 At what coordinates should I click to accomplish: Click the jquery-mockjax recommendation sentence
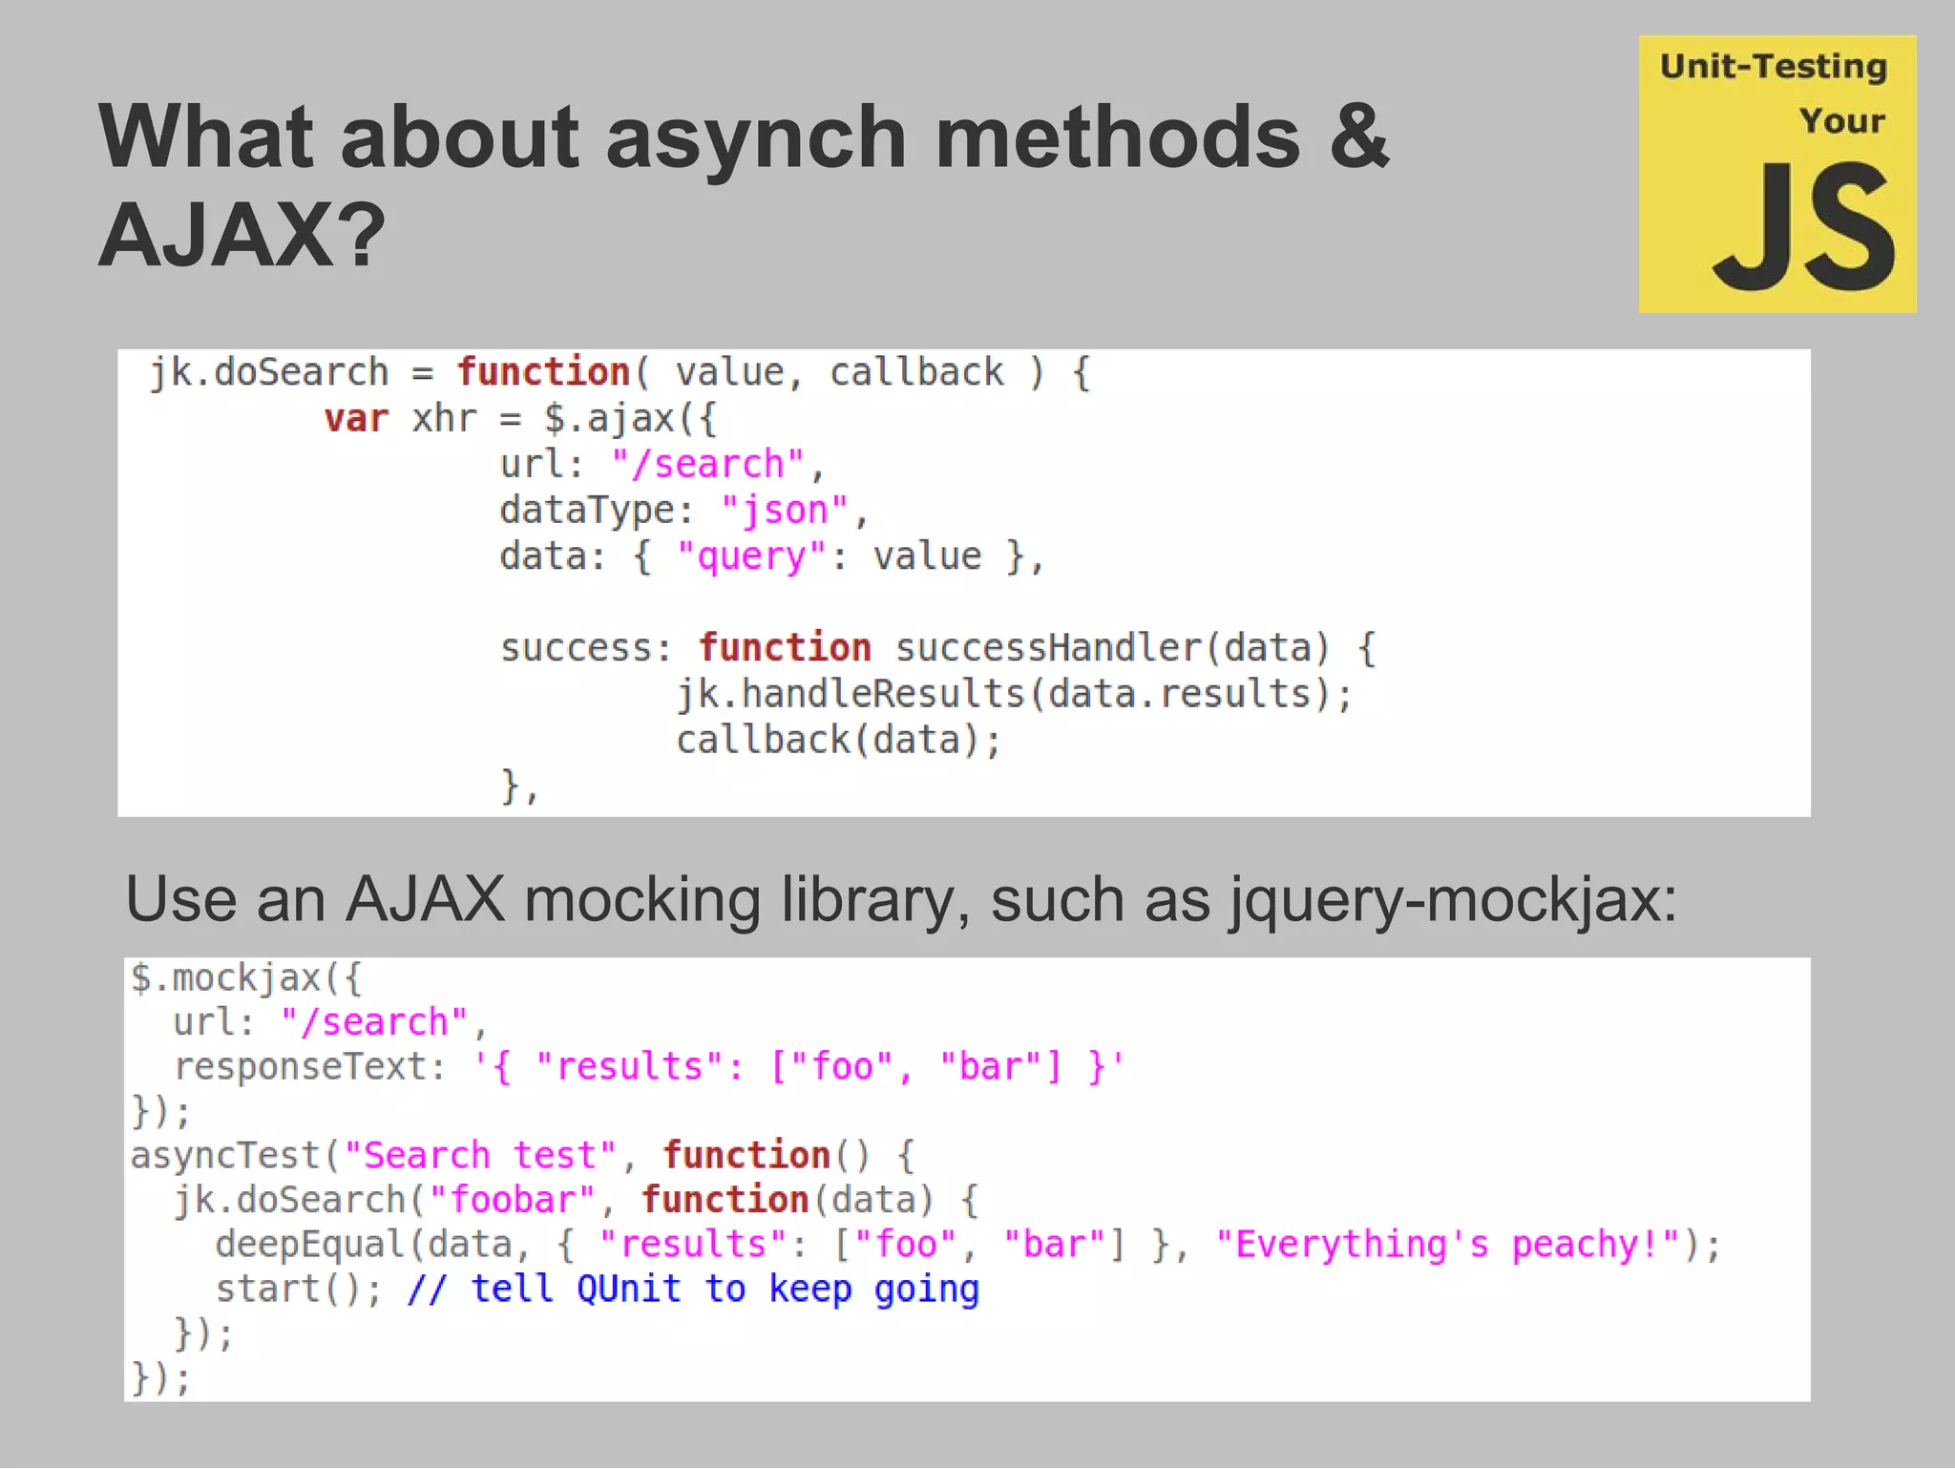coord(900,900)
